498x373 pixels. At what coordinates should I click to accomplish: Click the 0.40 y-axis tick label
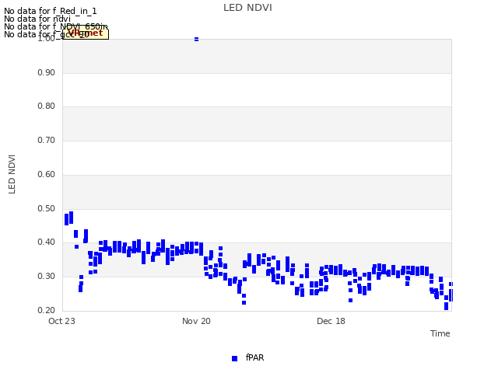coord(47,242)
